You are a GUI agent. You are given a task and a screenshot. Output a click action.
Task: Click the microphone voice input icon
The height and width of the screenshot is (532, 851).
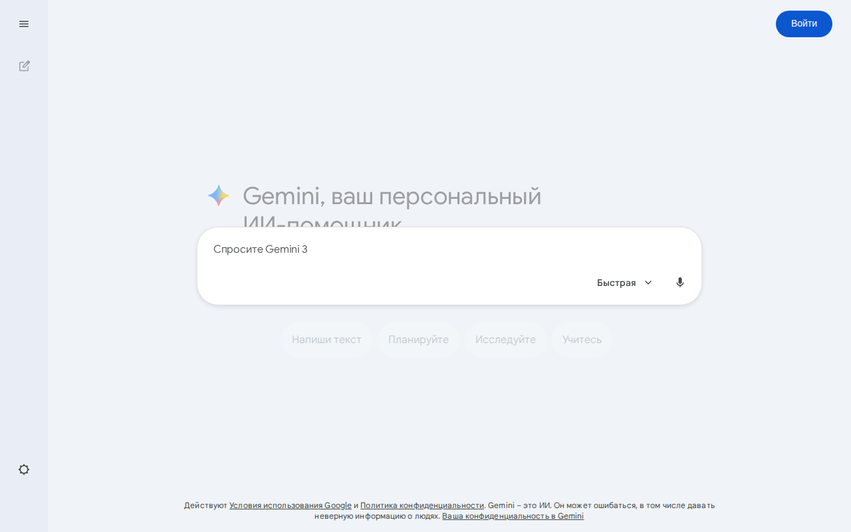coord(679,283)
